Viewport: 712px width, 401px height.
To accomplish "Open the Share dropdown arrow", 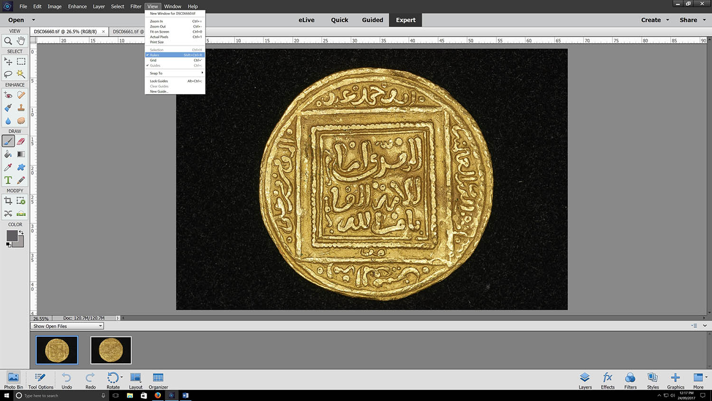I will point(704,20).
